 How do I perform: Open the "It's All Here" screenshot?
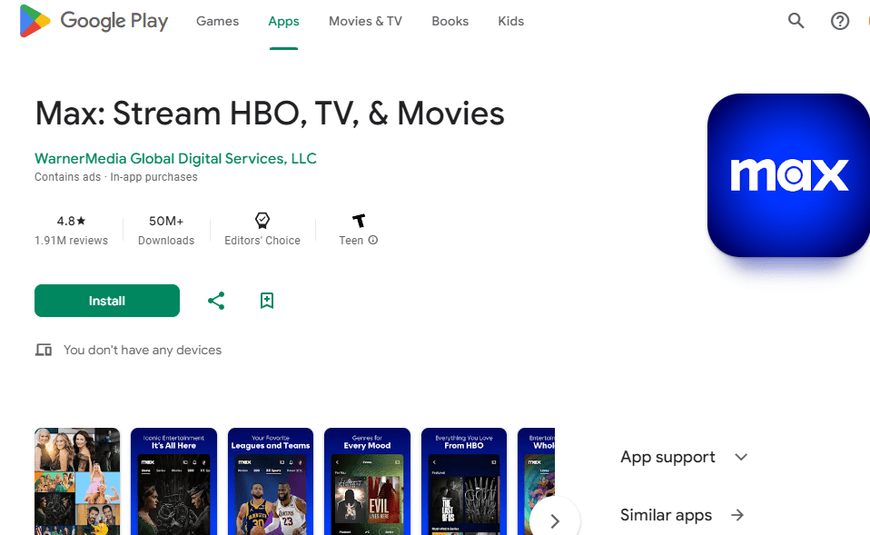(173, 481)
